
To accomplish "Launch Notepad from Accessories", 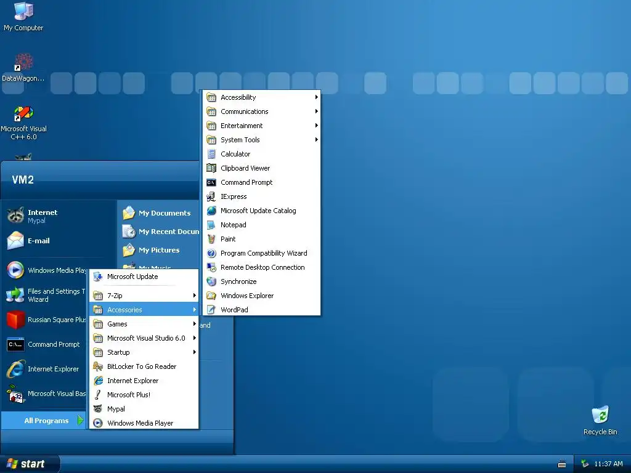I will [261, 225].
